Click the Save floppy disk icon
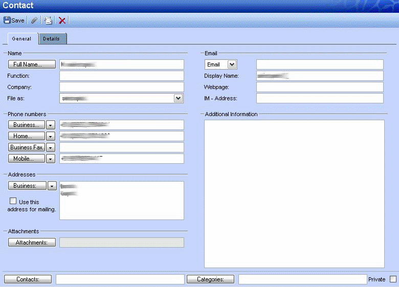 tap(7, 20)
